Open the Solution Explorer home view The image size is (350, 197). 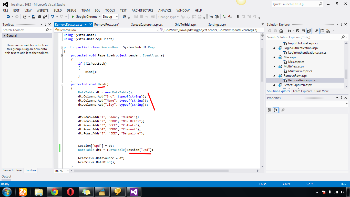point(281,31)
